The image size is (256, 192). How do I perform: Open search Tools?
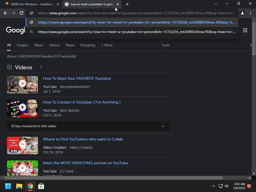[x=165, y=45]
